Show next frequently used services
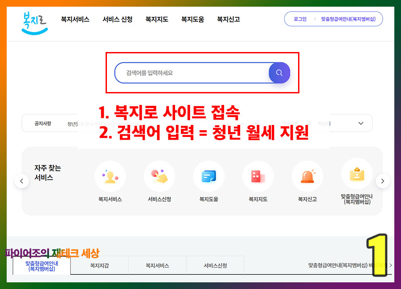The image size is (401, 289). (383, 181)
